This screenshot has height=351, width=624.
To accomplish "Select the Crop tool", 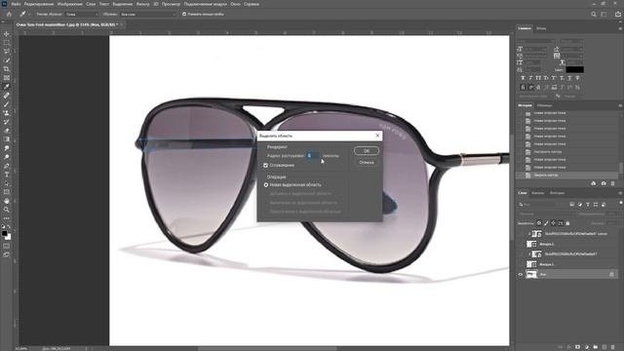I will [7, 69].
